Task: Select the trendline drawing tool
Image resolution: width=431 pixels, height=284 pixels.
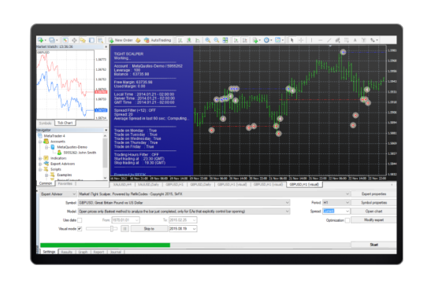Action: pos(329,40)
